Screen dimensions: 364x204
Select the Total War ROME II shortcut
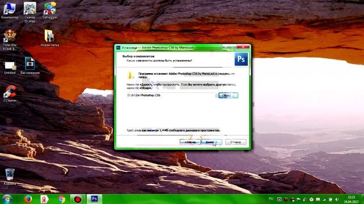tap(10, 40)
